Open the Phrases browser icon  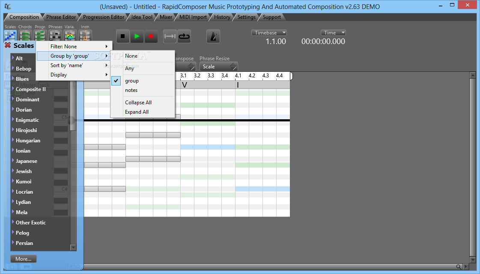55,36
